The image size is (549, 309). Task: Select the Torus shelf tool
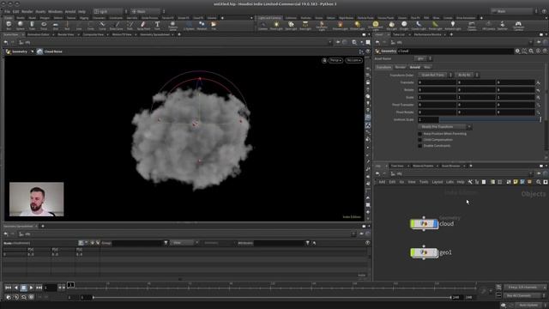(x=44, y=25)
